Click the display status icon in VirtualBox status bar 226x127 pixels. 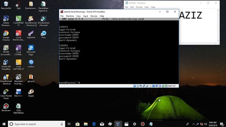pyautogui.click(x=154, y=86)
